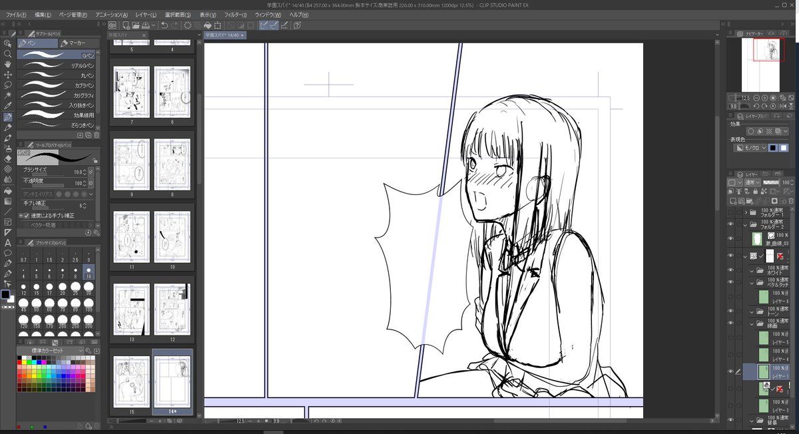Open レイヤー(L) menu
This screenshot has height=434, width=799.
(x=144, y=14)
